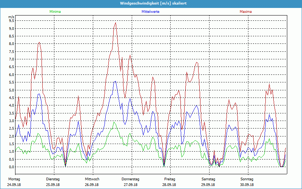
Task: Click the date 29.09.18
Action: click(208, 185)
